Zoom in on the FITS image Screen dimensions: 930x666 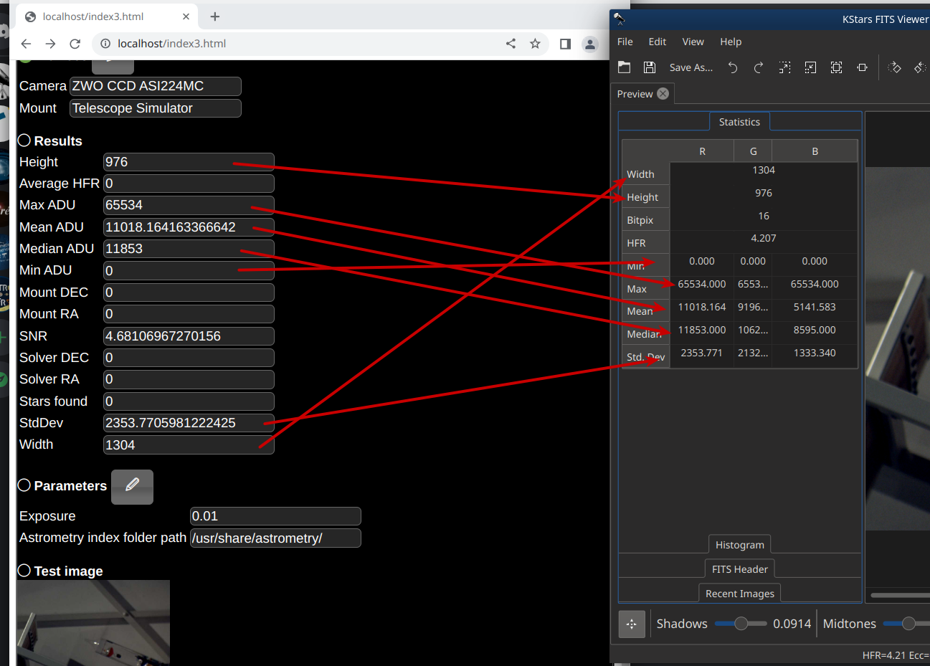tap(785, 67)
